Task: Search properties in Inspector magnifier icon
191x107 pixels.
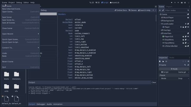Action: pyautogui.click(x=185, y=65)
